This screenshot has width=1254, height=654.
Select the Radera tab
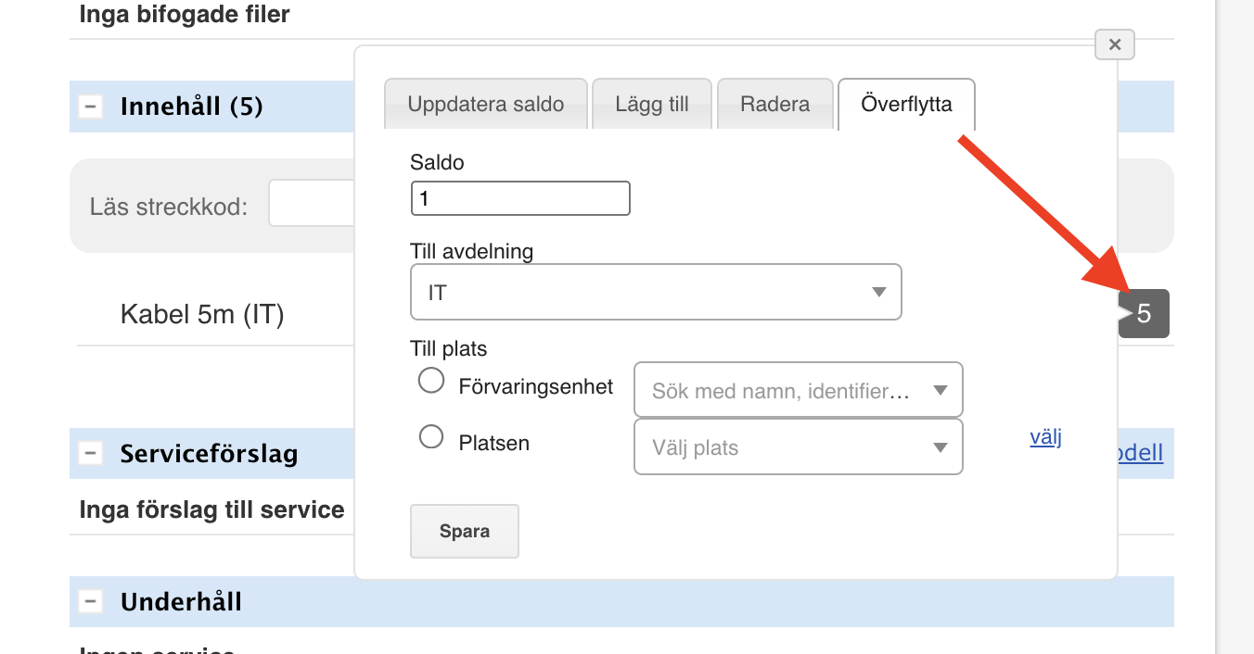pos(774,104)
